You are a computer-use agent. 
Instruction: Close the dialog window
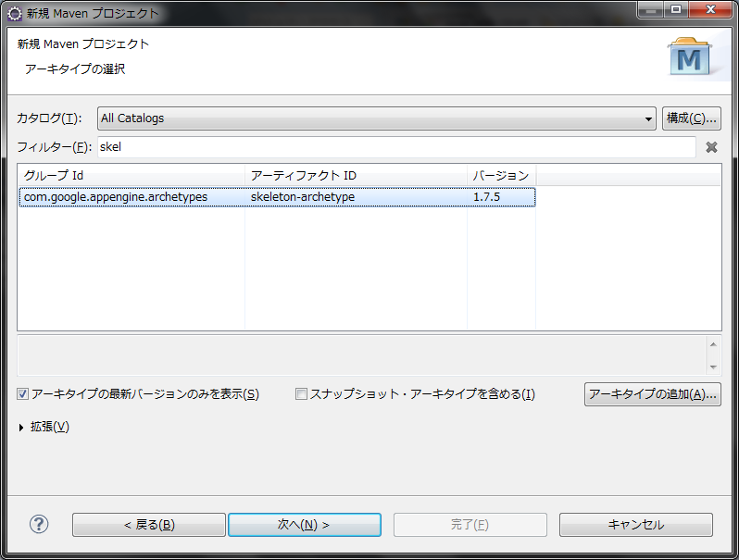tap(710, 9)
